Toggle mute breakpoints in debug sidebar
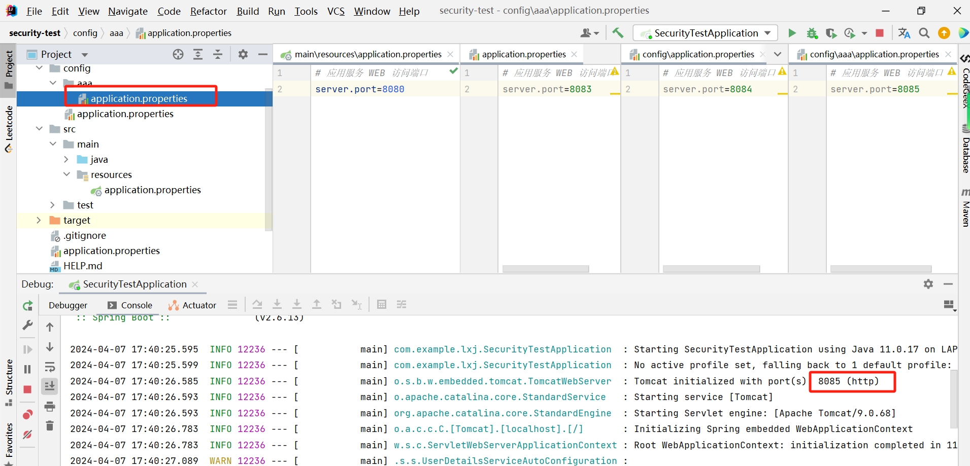Screen dimensions: 970x466 (28, 435)
